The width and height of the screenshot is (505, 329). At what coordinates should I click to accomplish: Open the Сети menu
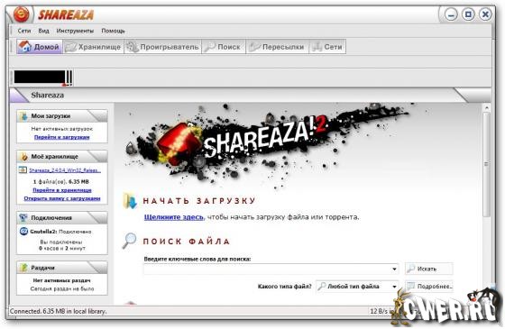(x=24, y=31)
